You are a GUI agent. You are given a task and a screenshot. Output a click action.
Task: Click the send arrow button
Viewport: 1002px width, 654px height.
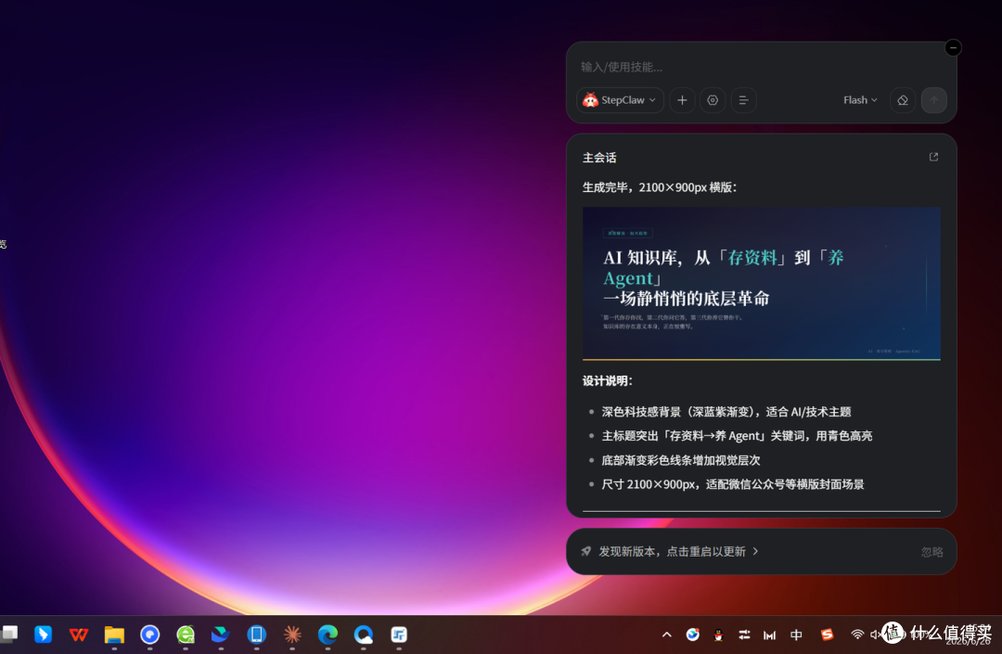tap(933, 100)
